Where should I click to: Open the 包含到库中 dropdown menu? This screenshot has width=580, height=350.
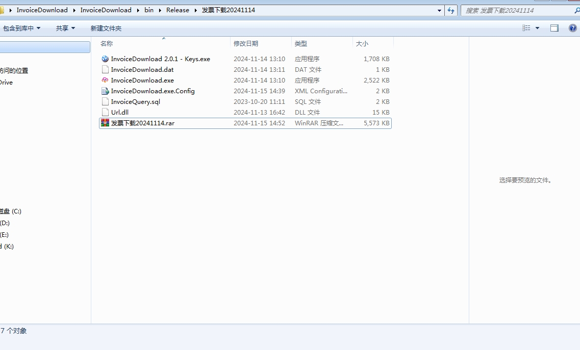(21, 28)
